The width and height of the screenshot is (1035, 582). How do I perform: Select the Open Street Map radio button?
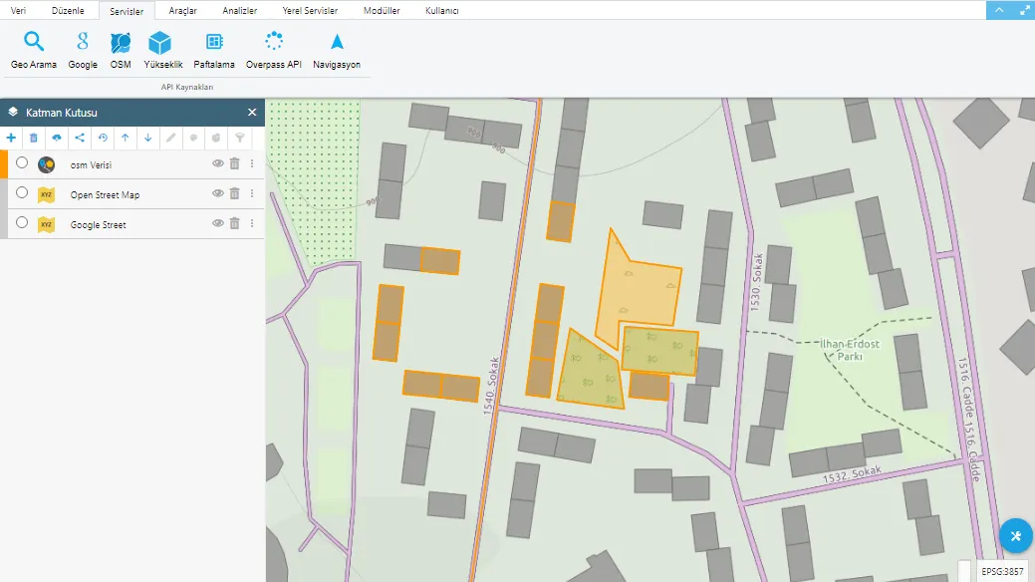pyautogui.click(x=22, y=192)
